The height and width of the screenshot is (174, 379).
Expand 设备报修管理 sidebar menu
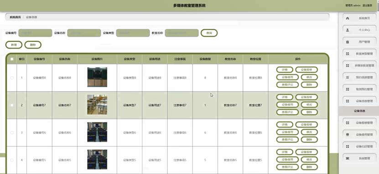click(360, 123)
